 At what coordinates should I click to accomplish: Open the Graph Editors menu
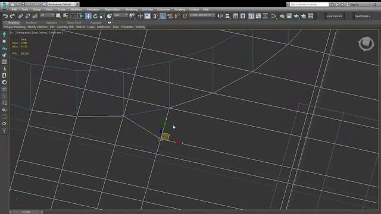click(x=113, y=10)
